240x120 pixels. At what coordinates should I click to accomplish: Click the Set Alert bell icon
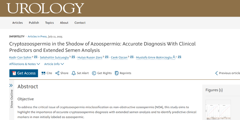pyautogui.click(x=74, y=73)
